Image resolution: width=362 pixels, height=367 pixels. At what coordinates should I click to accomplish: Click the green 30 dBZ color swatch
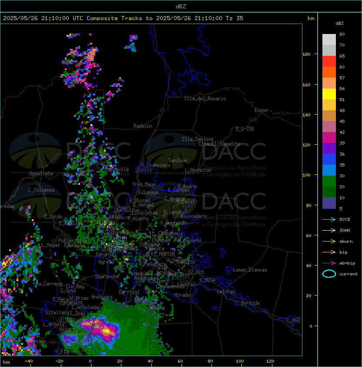[x=329, y=181]
